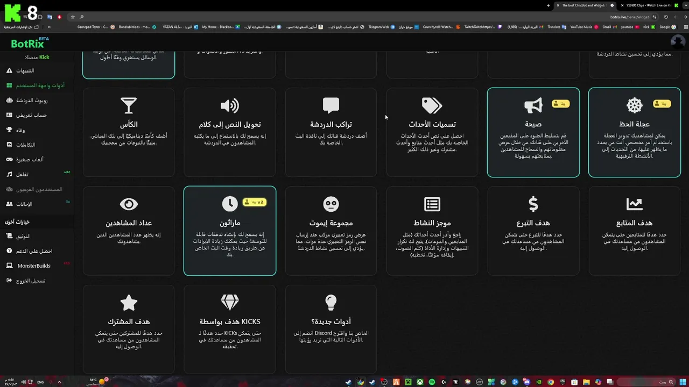Viewport: 689px width, 387px height.
Task: Click the KICKS goal diamond icon
Action: tap(230, 303)
